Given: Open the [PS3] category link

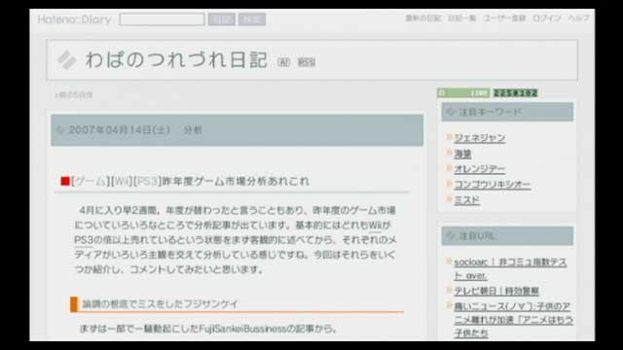Looking at the screenshot, I should pos(147,181).
